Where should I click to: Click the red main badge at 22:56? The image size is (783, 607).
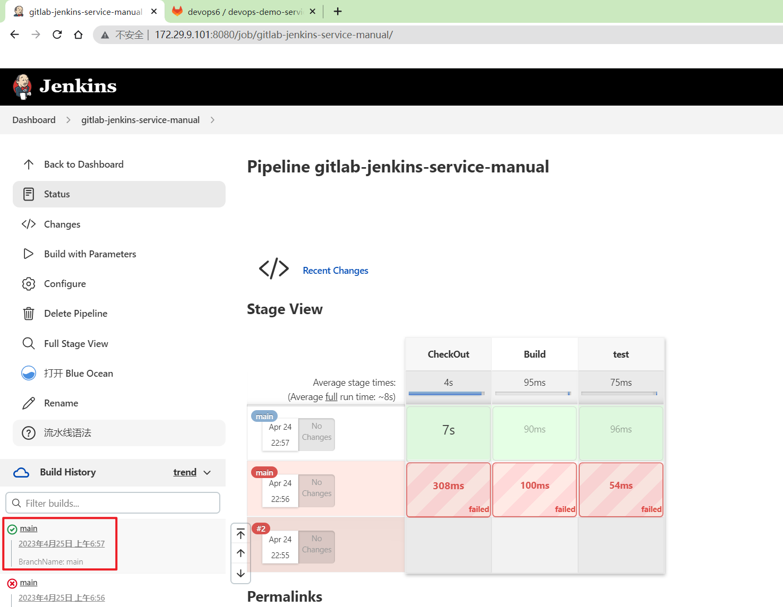point(264,472)
